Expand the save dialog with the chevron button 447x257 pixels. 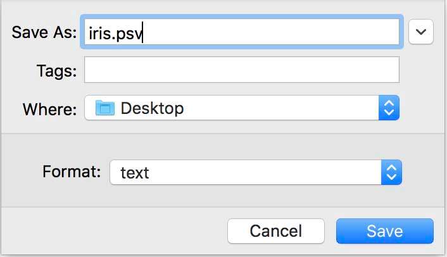[421, 32]
